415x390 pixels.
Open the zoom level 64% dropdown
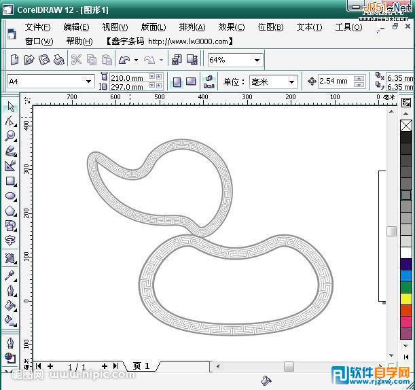click(256, 60)
